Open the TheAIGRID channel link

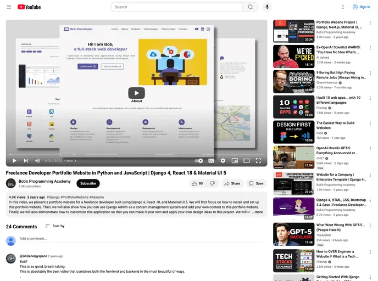[x=324, y=235]
